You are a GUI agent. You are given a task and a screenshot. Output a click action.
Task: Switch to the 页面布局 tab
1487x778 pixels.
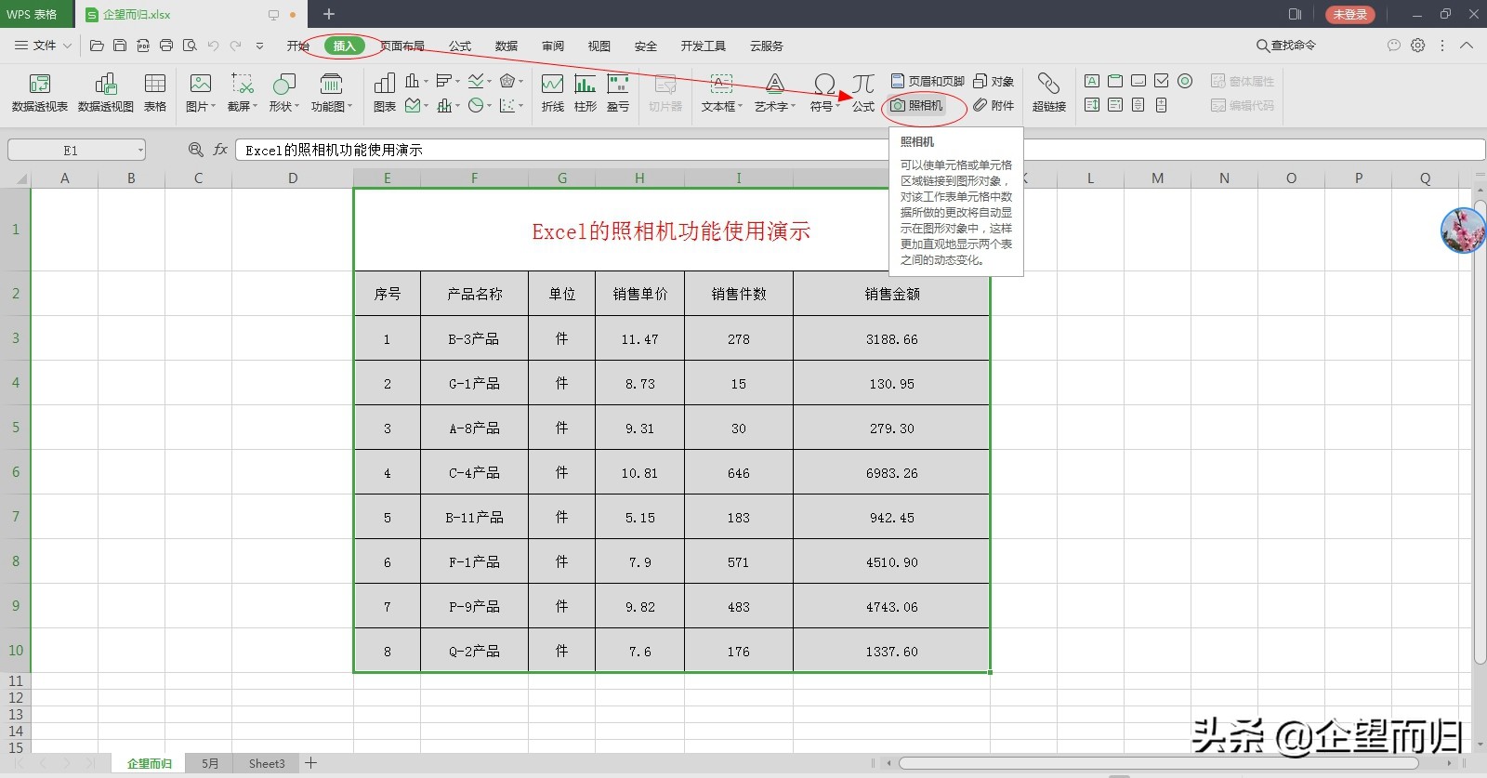(402, 46)
